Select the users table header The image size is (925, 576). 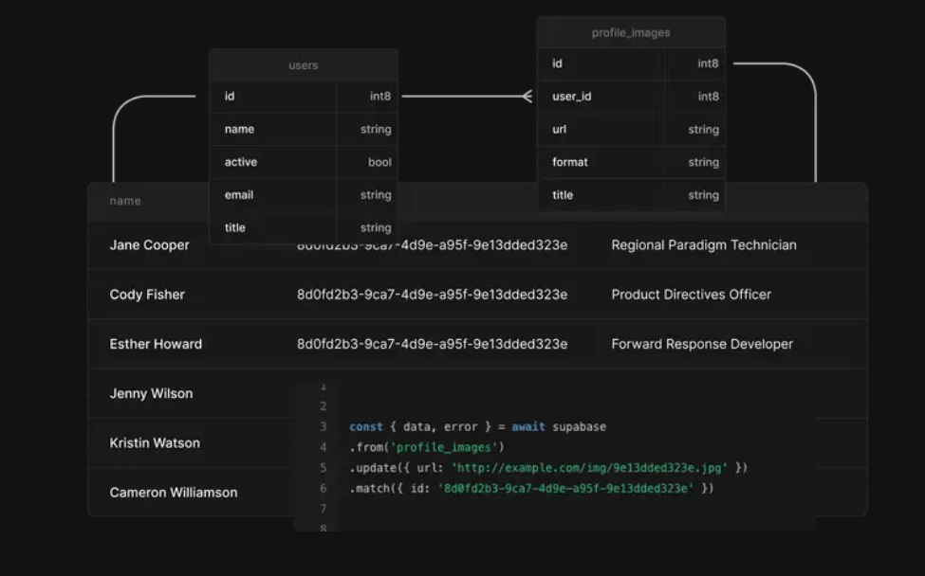[303, 65]
